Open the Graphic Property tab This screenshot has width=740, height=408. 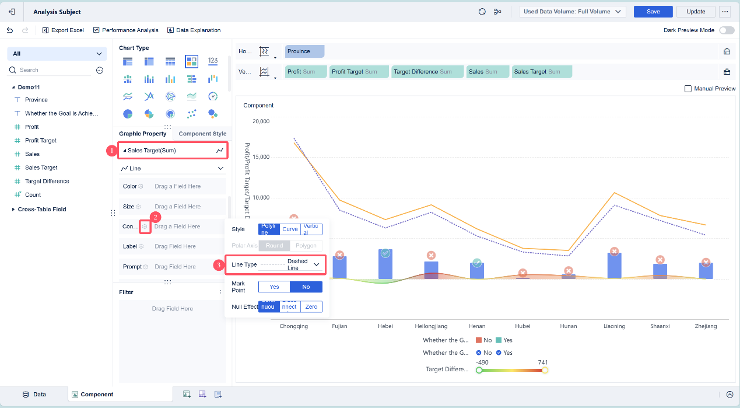[143, 134]
